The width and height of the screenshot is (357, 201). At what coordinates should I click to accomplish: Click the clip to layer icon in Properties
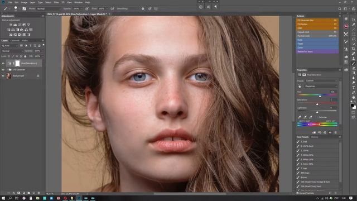314,132
